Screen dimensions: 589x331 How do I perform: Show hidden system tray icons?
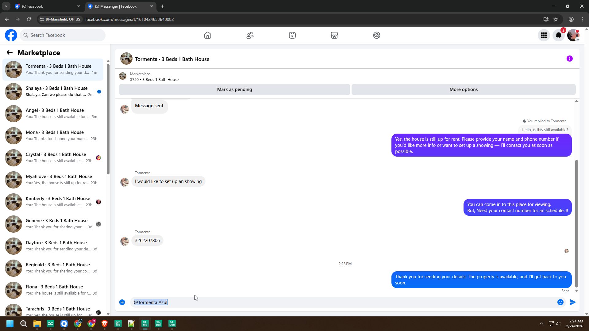point(541,324)
